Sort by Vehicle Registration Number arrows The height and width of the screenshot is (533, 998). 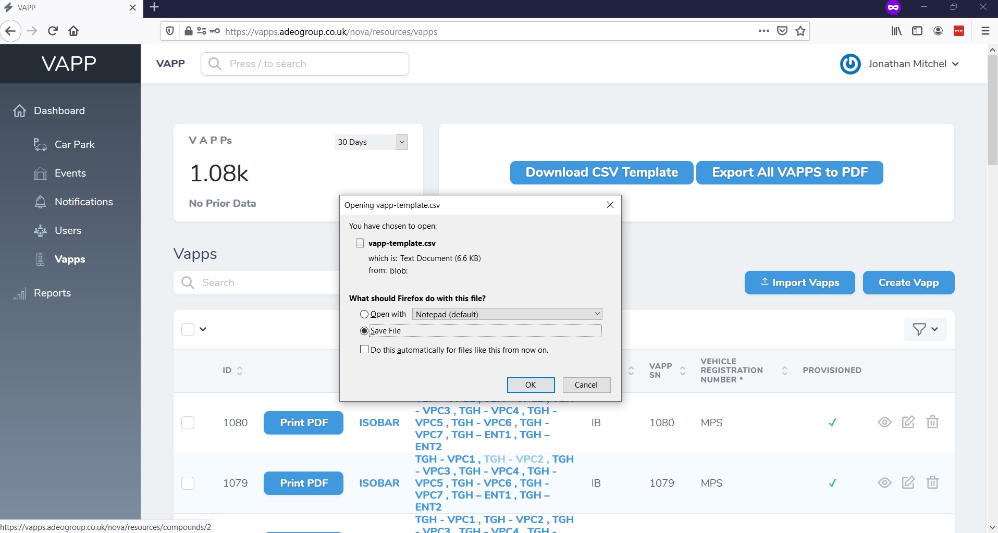784,370
